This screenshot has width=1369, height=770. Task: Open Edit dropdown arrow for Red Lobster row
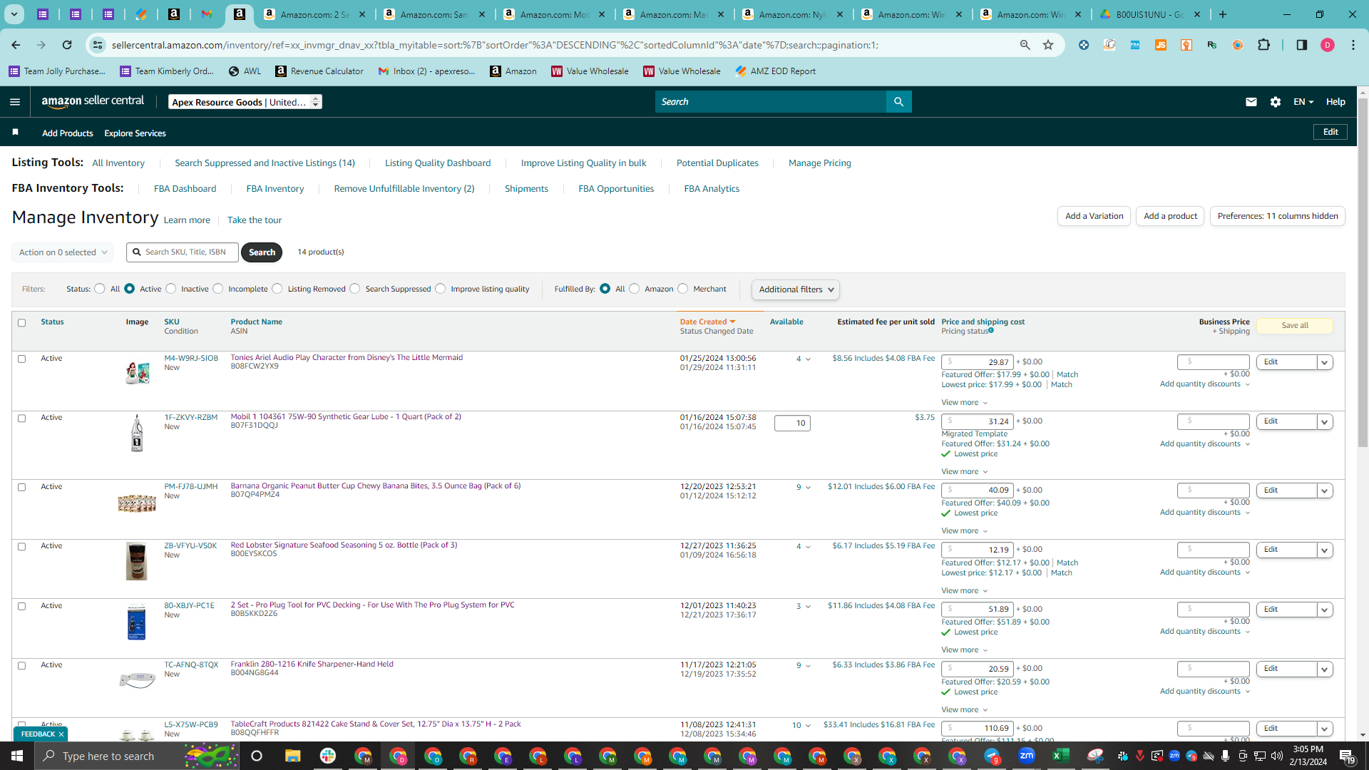pos(1325,550)
